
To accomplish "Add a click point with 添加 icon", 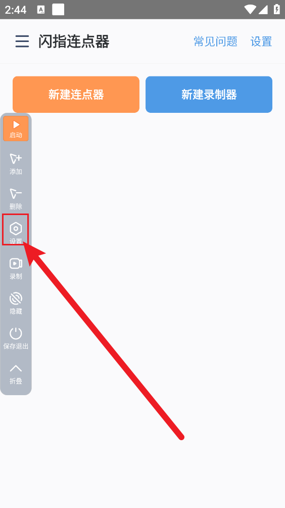I will 16,164.
